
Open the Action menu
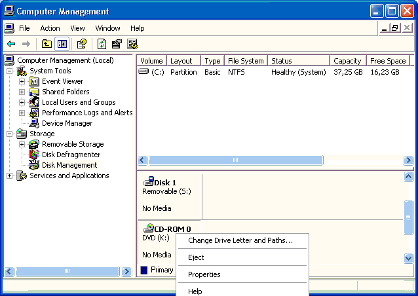click(x=50, y=28)
